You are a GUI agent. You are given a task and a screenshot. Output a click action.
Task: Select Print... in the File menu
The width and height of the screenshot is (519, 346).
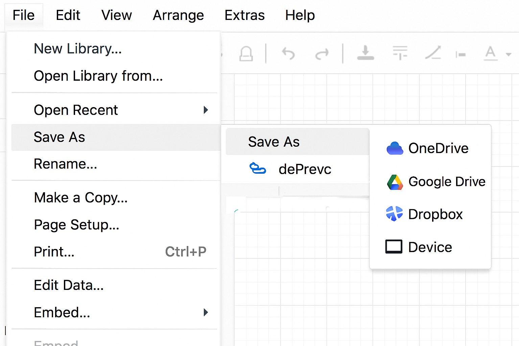(54, 252)
